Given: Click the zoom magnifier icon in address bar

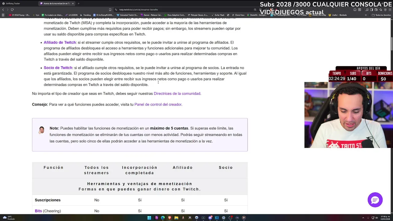Looking at the screenshot, I should coord(255,10).
